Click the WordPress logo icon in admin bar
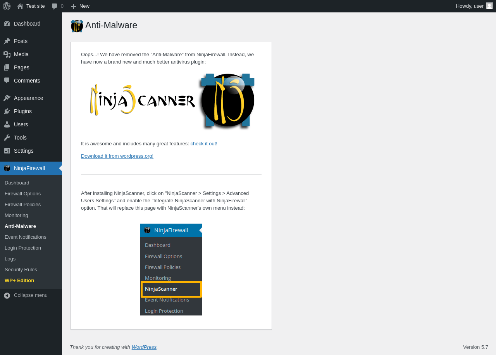496x355 pixels. [x=7, y=6]
